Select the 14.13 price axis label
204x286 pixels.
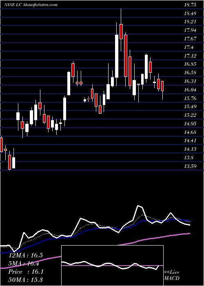(190, 149)
